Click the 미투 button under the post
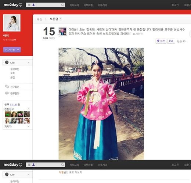The width and height of the screenshot is (191, 183). 161,41
